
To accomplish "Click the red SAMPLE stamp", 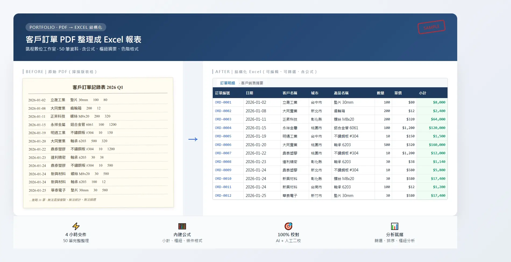I will pyautogui.click(x=431, y=27).
